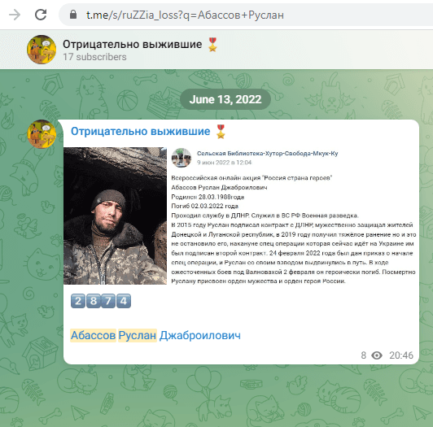Click the avatar beside the message bubble

click(x=42, y=134)
